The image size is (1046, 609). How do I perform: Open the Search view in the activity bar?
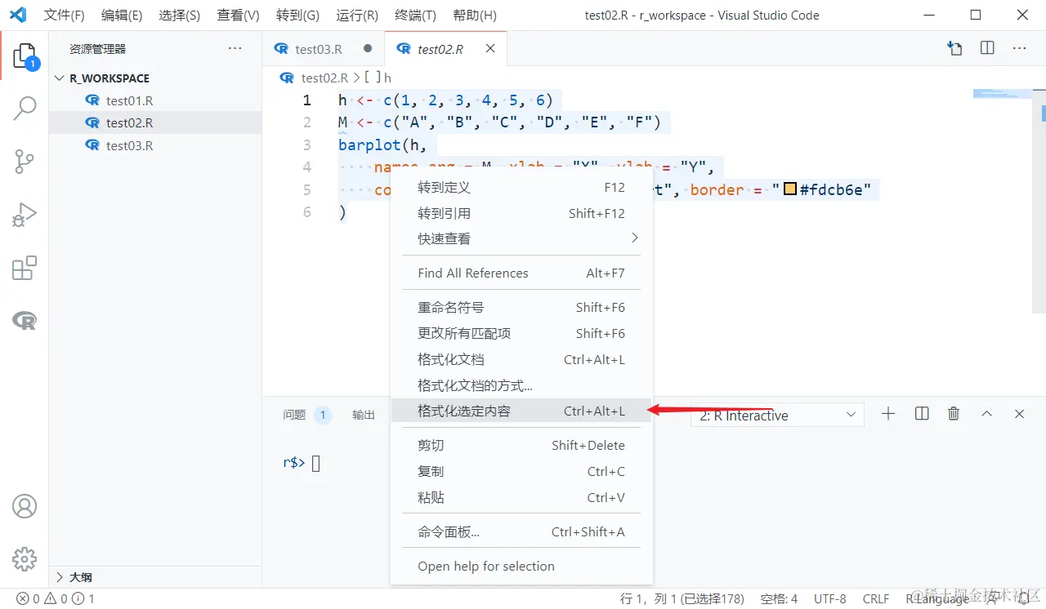pyautogui.click(x=25, y=108)
